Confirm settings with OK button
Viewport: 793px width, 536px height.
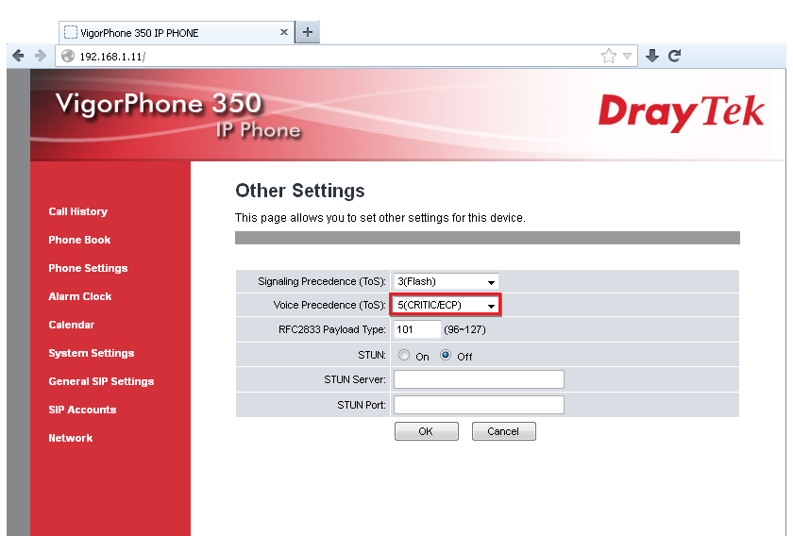[x=427, y=431]
